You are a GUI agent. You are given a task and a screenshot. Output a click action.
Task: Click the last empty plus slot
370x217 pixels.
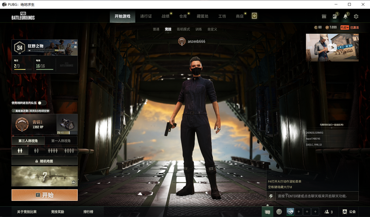pos(315,212)
